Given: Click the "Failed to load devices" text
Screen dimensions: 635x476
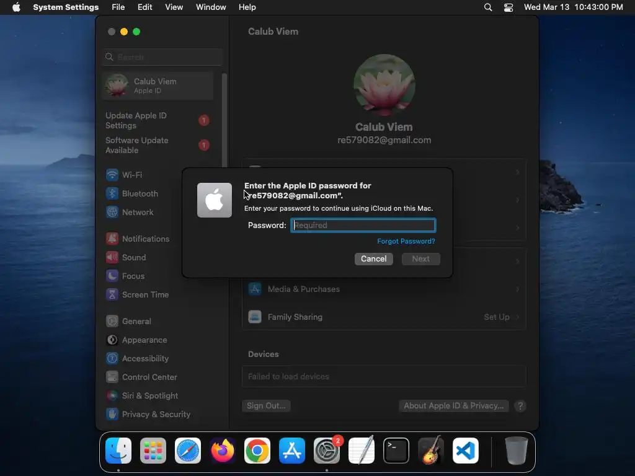Looking at the screenshot, I should click(288, 376).
